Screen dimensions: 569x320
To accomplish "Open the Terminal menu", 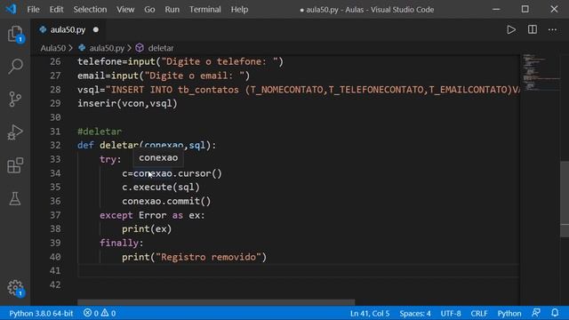I will 205,10.
